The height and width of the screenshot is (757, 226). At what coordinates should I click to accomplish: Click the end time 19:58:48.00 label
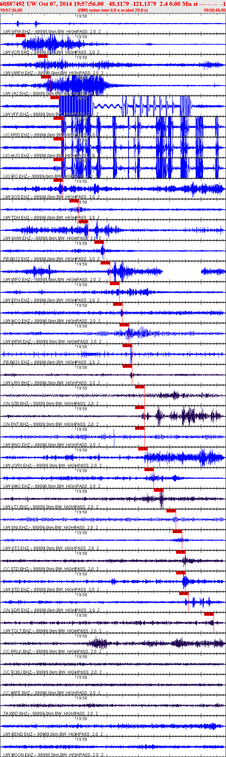(x=215, y=10)
